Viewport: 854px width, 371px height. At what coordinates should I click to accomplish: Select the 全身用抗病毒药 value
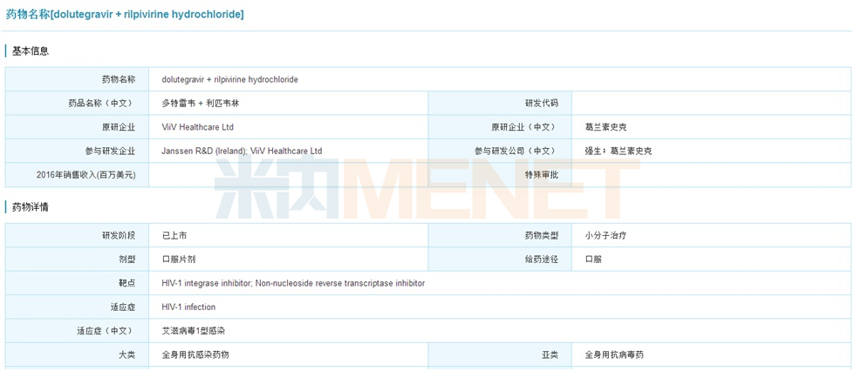[x=615, y=354]
